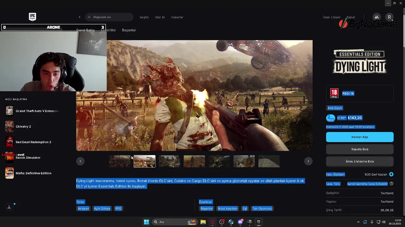Click the 143,20 discounted price
This screenshot has width=405, height=227.
coord(355,118)
